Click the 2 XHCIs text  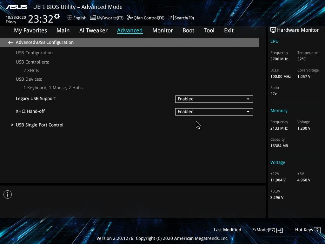[31, 71]
